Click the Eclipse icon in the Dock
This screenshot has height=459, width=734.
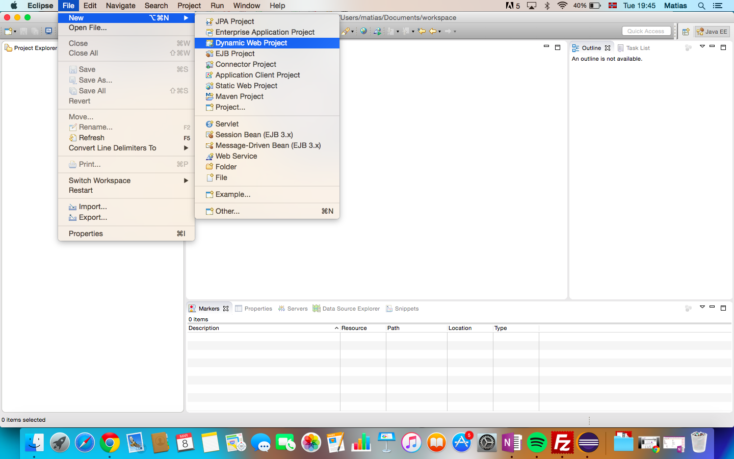tap(588, 442)
